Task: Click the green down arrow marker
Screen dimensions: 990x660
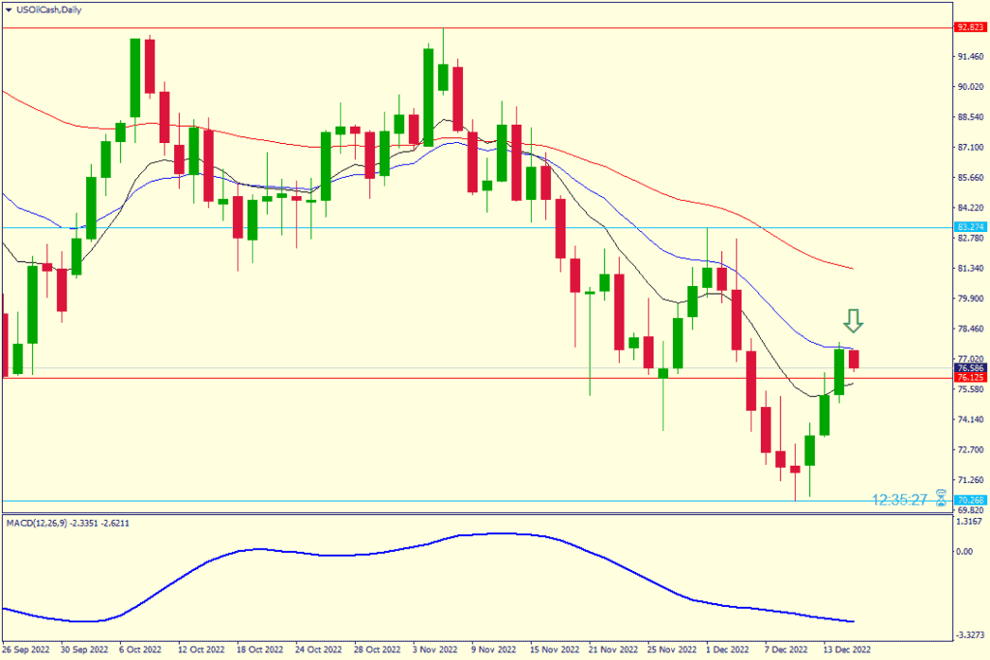Action: [854, 323]
